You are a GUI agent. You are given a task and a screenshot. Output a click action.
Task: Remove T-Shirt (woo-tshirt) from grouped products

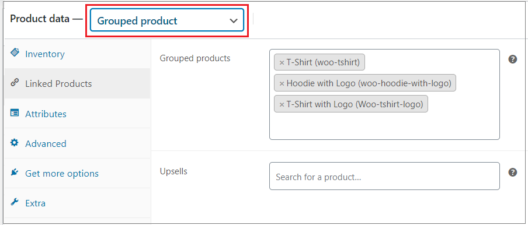coord(282,62)
